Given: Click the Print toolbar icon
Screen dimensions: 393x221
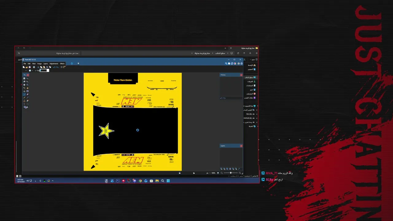Looking at the screenshot, I should pos(34,67).
